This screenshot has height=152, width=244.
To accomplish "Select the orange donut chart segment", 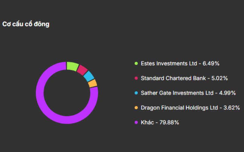I will [93, 83].
